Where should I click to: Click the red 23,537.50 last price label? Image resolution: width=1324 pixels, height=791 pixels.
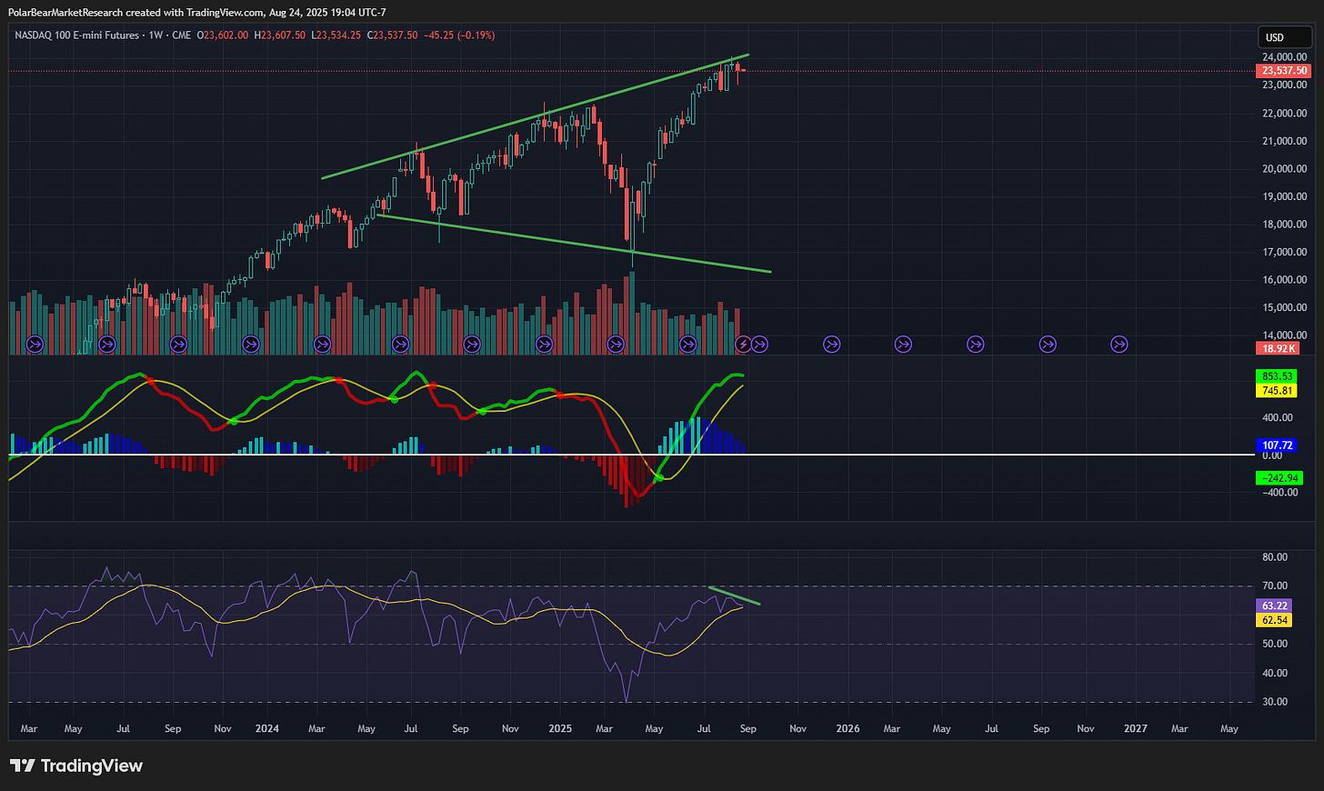point(1284,71)
